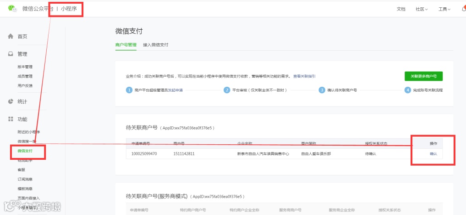
Task: Open 客服 in the sidebar
Action: (21, 170)
